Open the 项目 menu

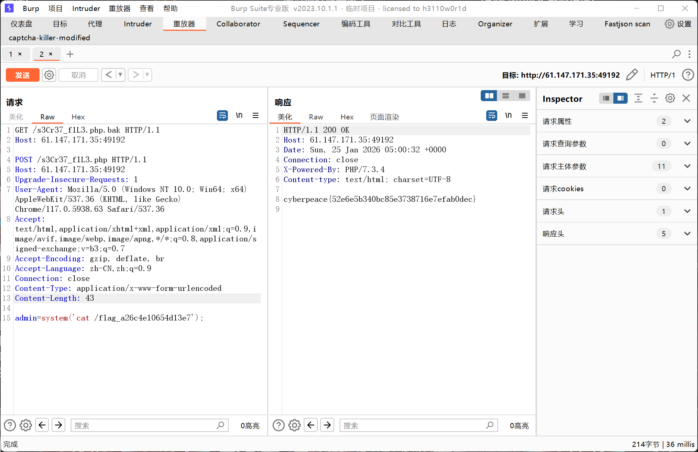(55, 8)
